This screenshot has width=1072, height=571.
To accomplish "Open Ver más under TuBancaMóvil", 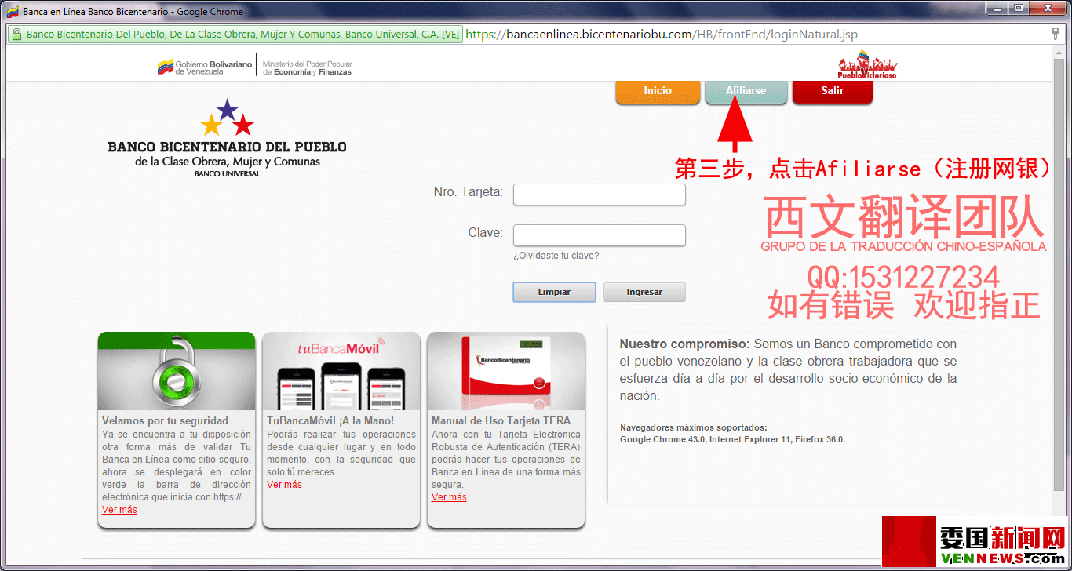I will click(x=284, y=485).
